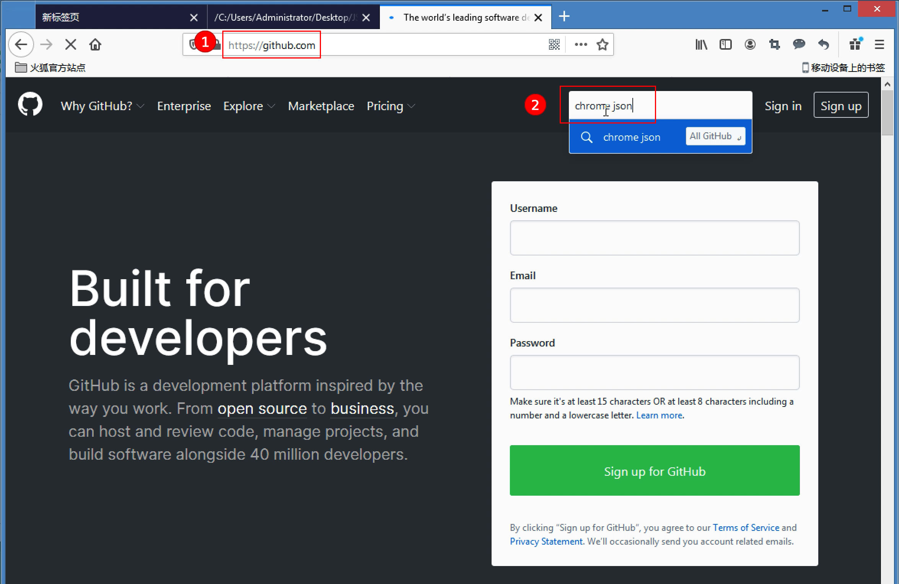Open the QR code icon in address bar
The width and height of the screenshot is (899, 584).
click(x=554, y=45)
